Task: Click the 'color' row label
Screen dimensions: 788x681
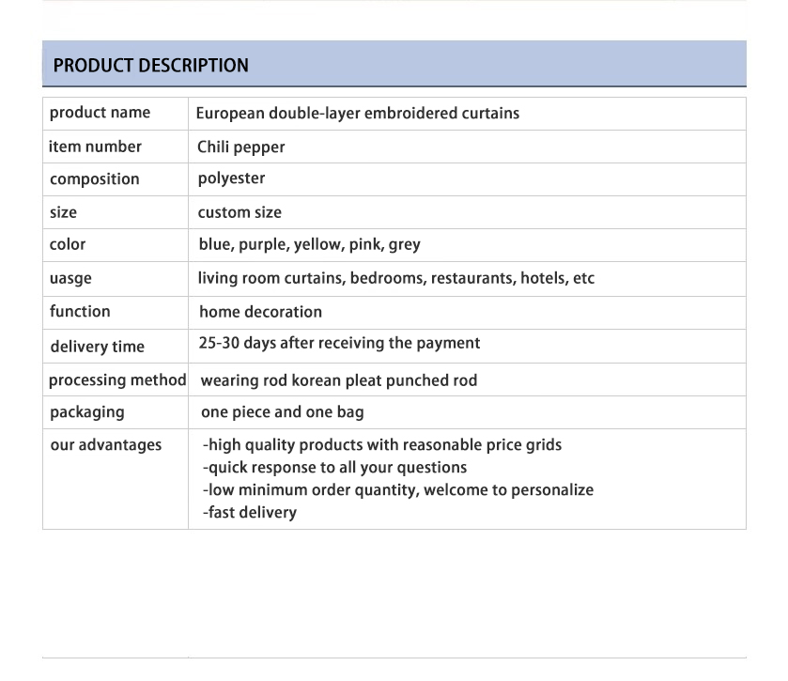Action: [x=68, y=244]
